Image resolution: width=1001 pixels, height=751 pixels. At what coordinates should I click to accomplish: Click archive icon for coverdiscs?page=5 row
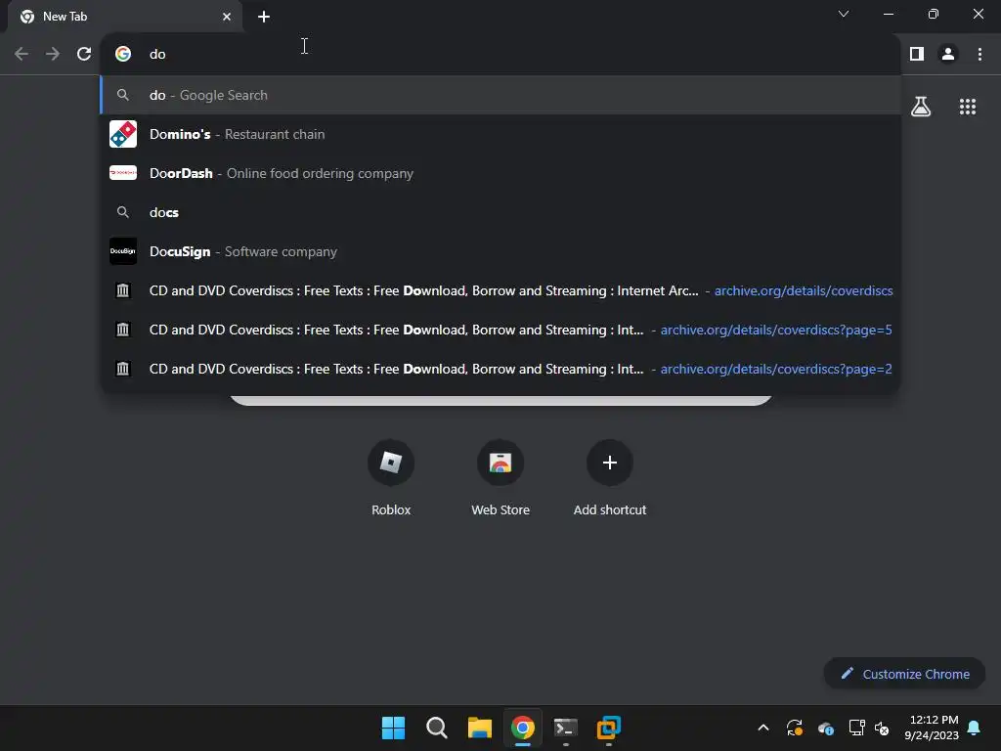point(123,330)
